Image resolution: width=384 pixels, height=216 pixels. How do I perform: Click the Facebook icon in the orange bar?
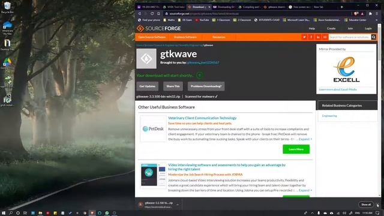311,37
